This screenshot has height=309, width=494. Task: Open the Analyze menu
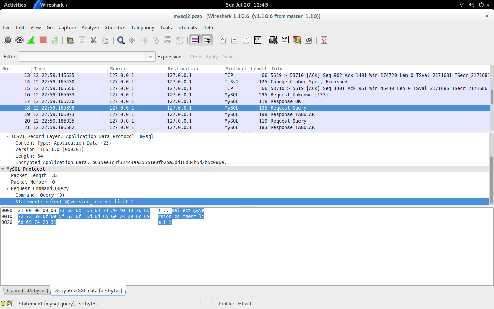click(x=90, y=27)
